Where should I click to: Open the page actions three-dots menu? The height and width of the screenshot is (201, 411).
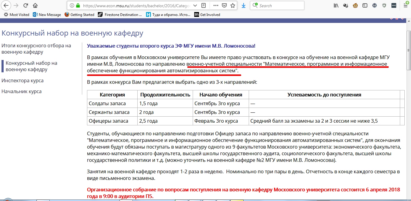(x=216, y=5)
